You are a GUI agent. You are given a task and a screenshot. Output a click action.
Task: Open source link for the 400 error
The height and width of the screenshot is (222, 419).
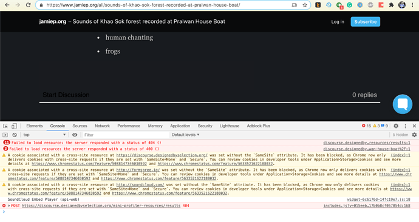tap(367, 149)
